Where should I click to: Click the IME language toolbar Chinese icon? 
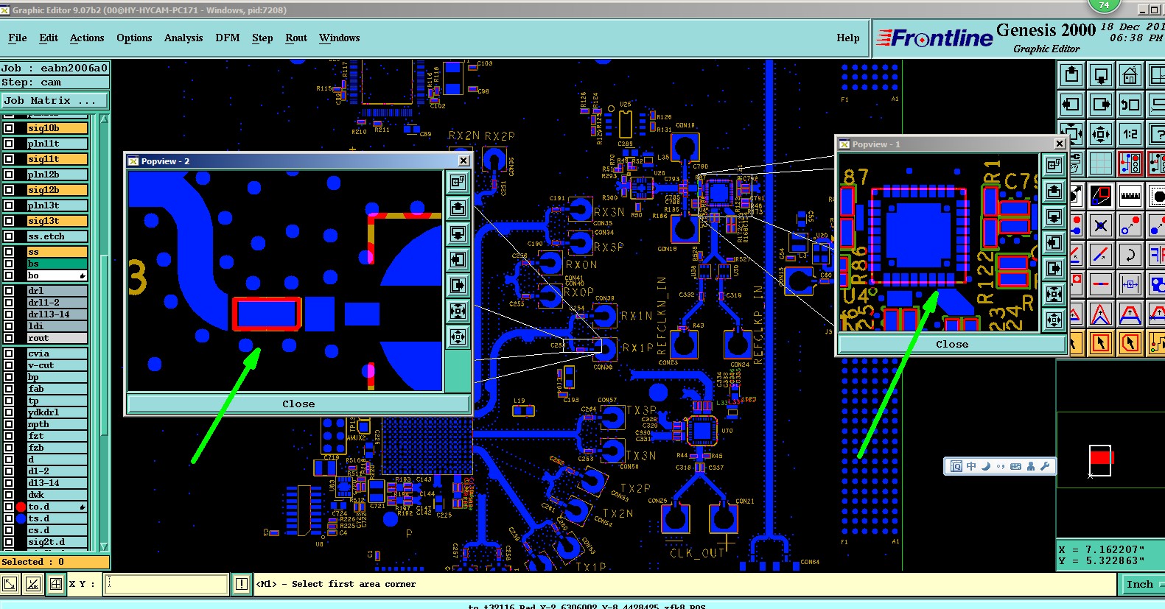coord(971,466)
